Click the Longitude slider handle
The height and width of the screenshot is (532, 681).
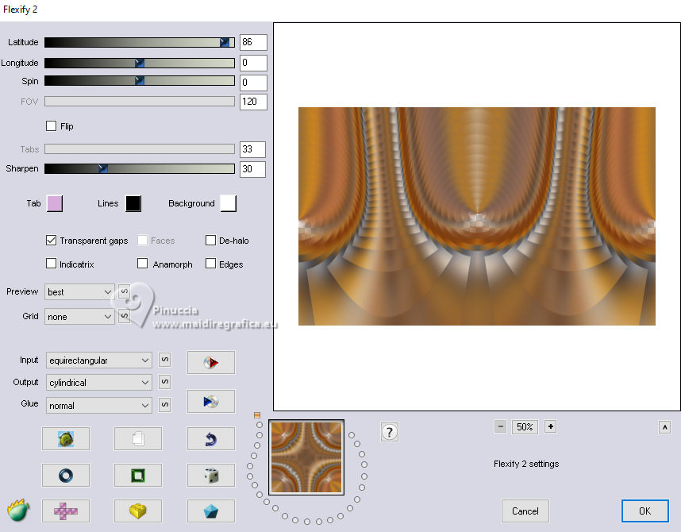point(140,63)
